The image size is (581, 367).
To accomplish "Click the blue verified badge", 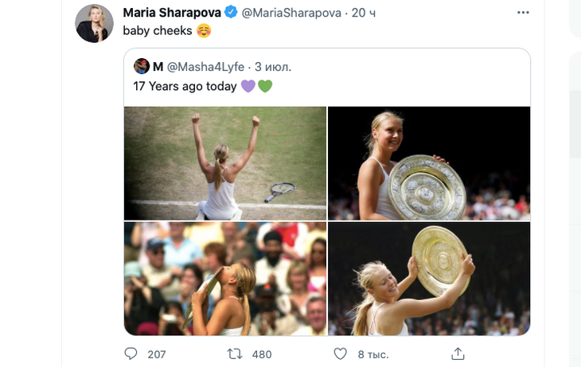I will 230,13.
